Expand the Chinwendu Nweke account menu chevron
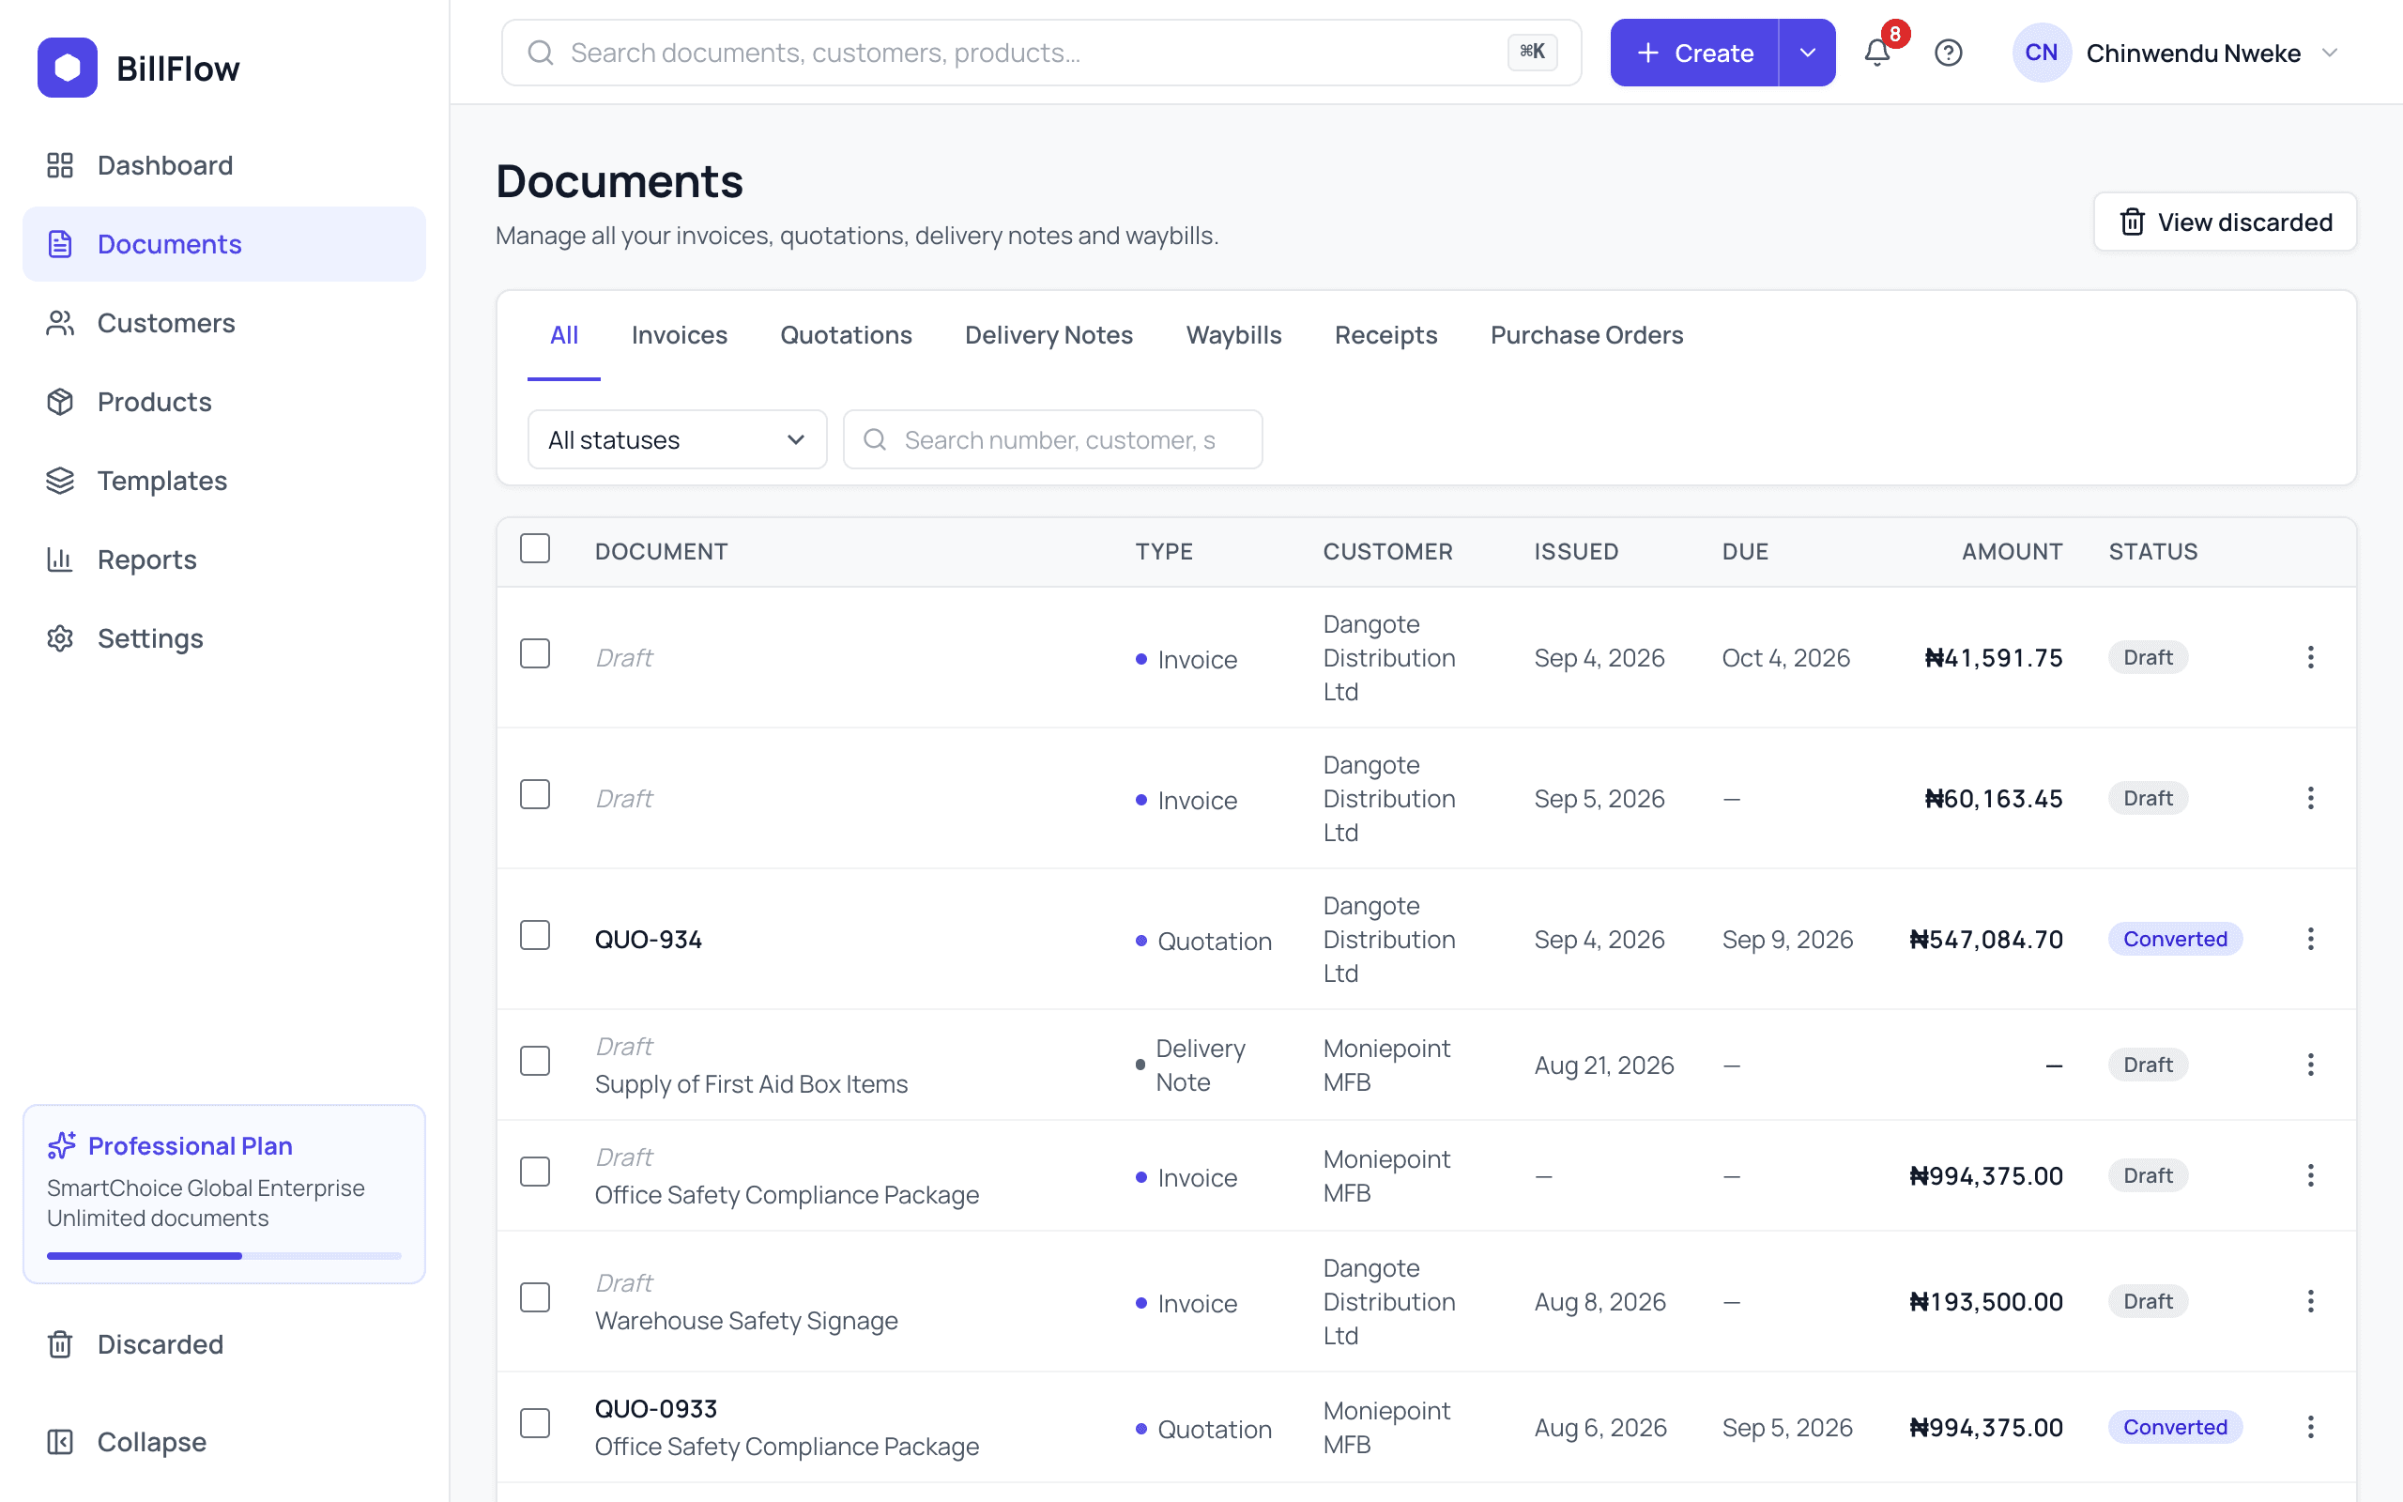This screenshot has height=1502, width=2403. [x=2330, y=53]
